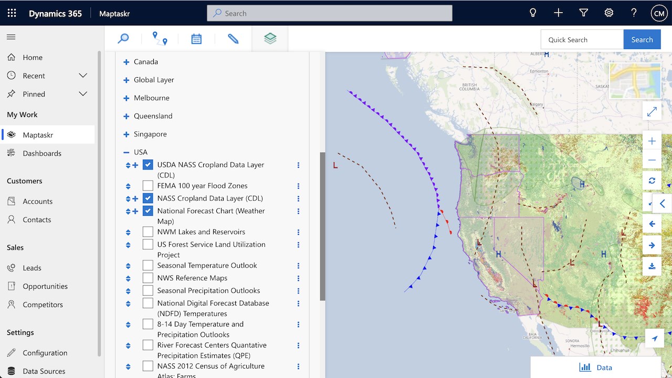This screenshot has height=378, width=672.
Task: Click the left arrow map history button
Action: (652, 224)
